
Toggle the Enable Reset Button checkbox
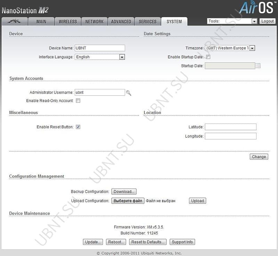(78, 127)
